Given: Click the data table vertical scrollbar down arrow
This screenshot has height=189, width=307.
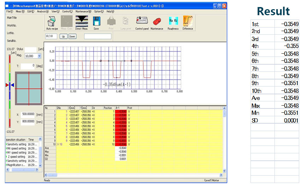Looking at the screenshot, I should click(x=224, y=171).
